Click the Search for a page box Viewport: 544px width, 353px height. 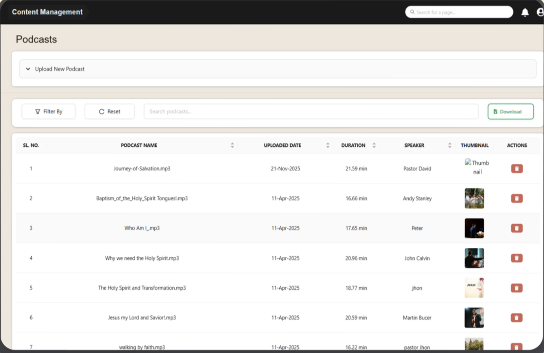[459, 12]
